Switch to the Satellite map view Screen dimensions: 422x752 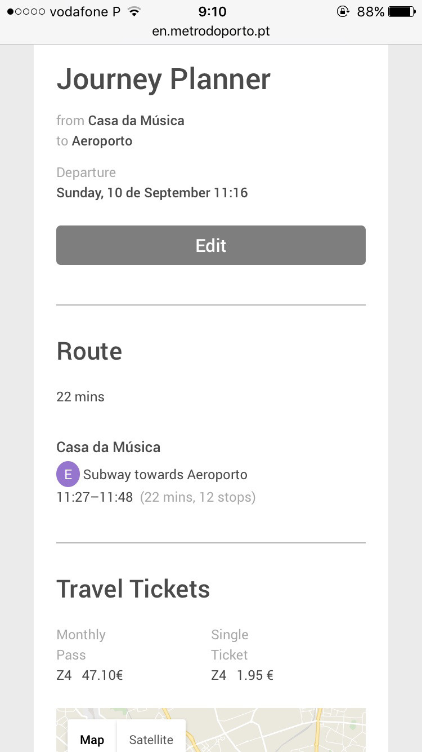click(x=151, y=740)
